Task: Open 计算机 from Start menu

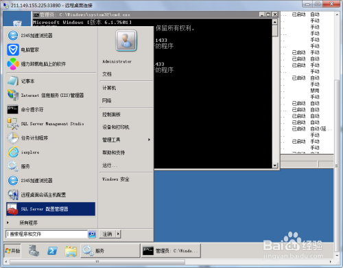Action: pyautogui.click(x=109, y=88)
